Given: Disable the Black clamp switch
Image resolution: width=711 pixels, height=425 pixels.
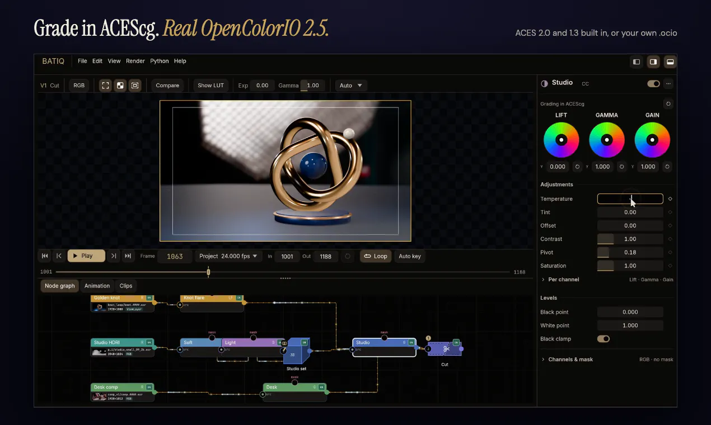Looking at the screenshot, I should point(604,339).
